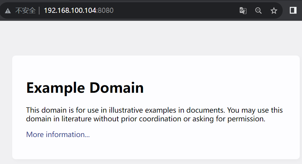The height and width of the screenshot is (164, 302).
Task: Click the :8080 port number in URL
Action: tap(105, 11)
